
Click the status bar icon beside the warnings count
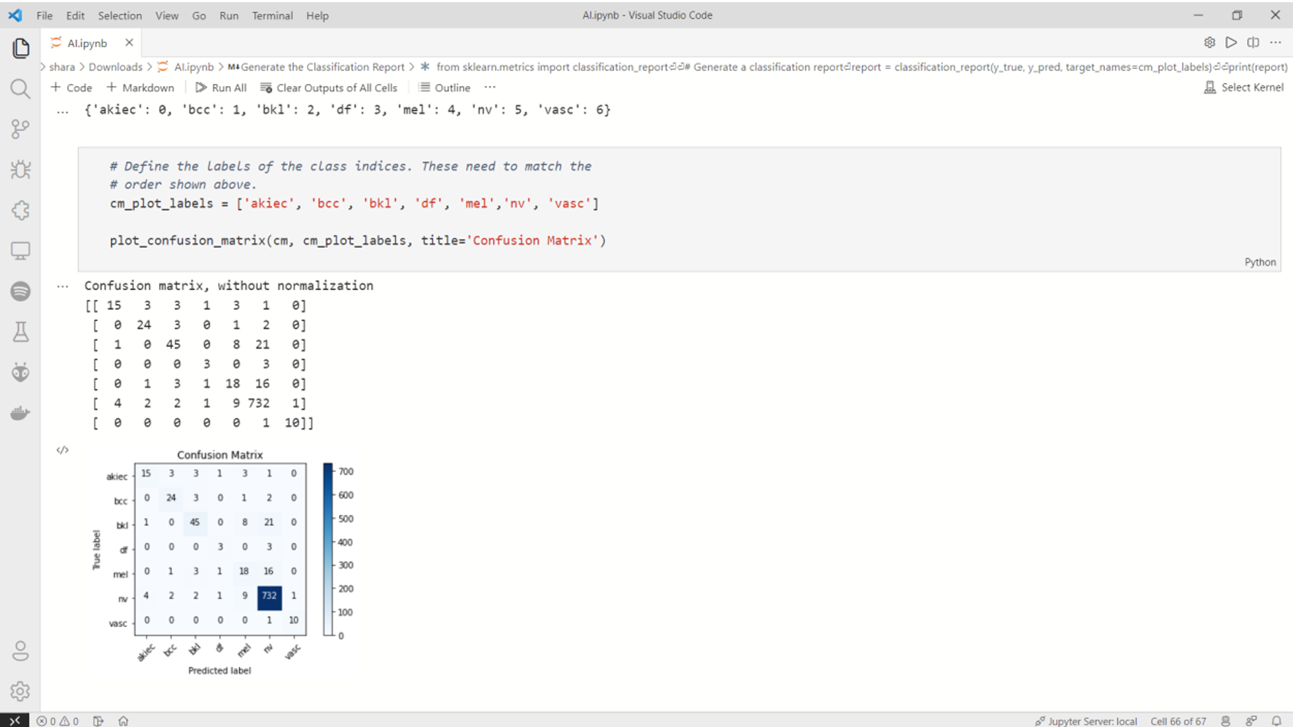pos(98,720)
